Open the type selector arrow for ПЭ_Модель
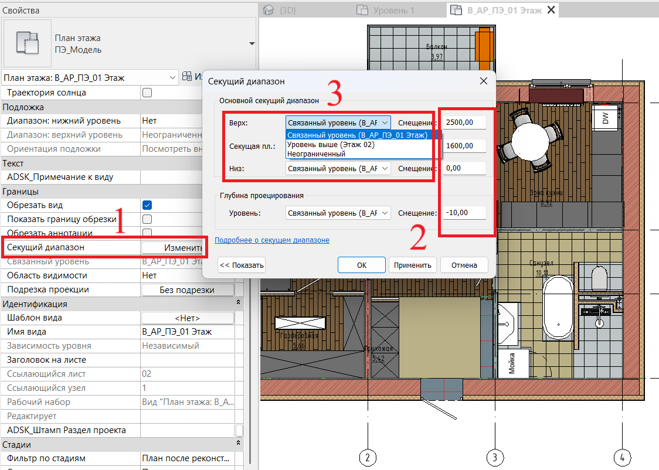The height and width of the screenshot is (470, 659). [x=252, y=44]
